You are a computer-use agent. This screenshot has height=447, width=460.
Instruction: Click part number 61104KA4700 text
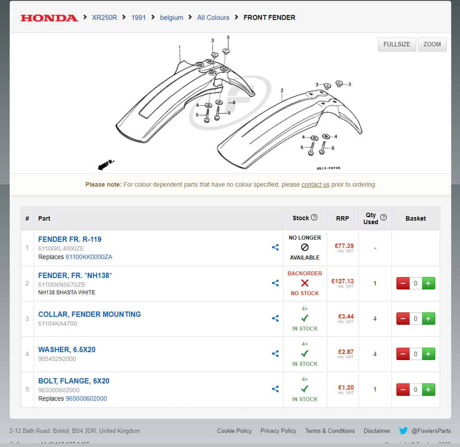[x=57, y=323]
